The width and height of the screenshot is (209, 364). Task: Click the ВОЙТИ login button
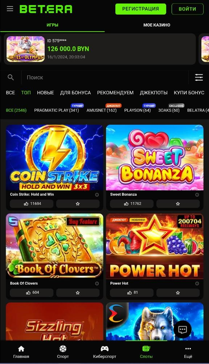click(x=187, y=9)
